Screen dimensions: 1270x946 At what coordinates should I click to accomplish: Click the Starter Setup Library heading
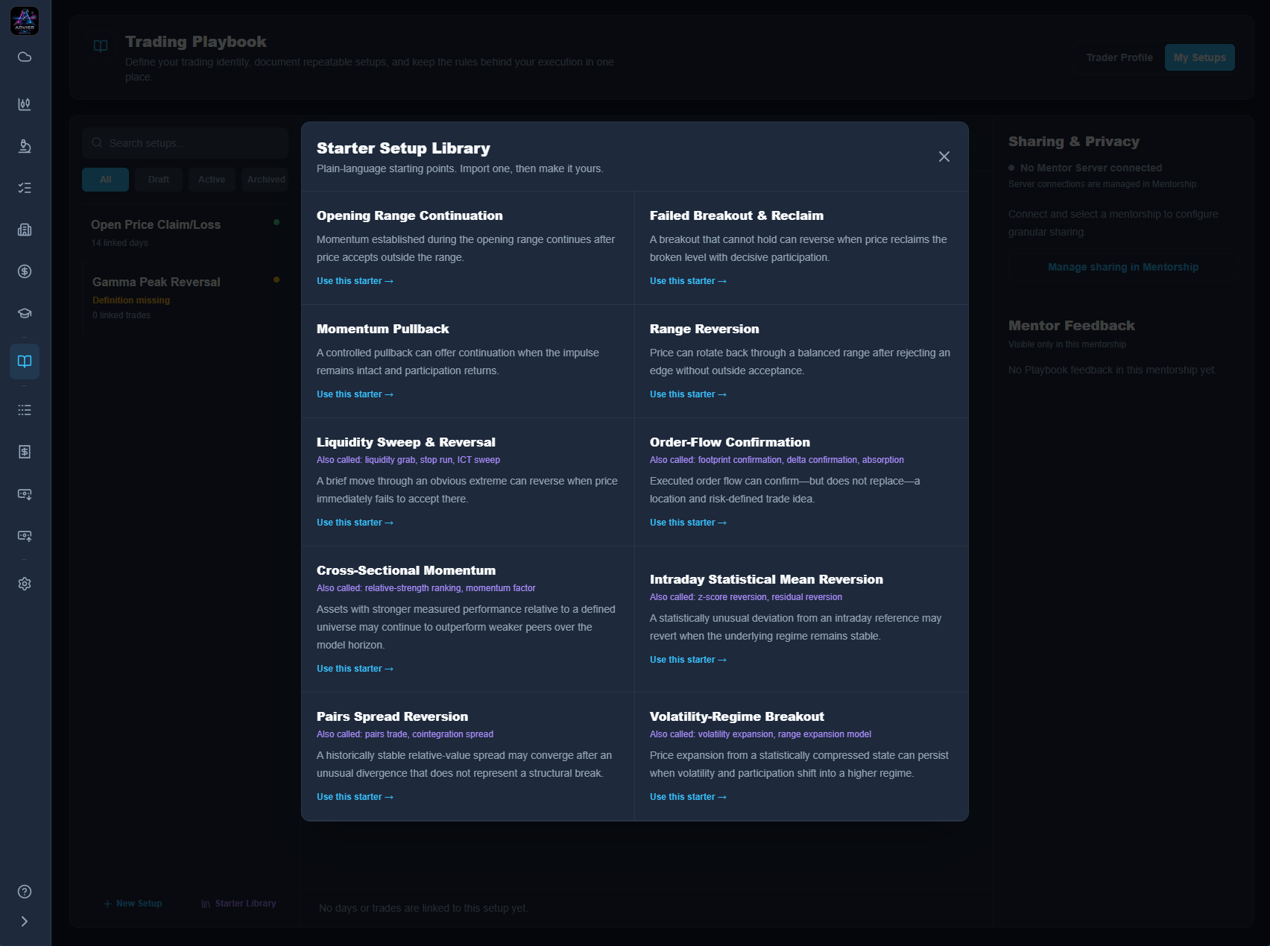[403, 148]
